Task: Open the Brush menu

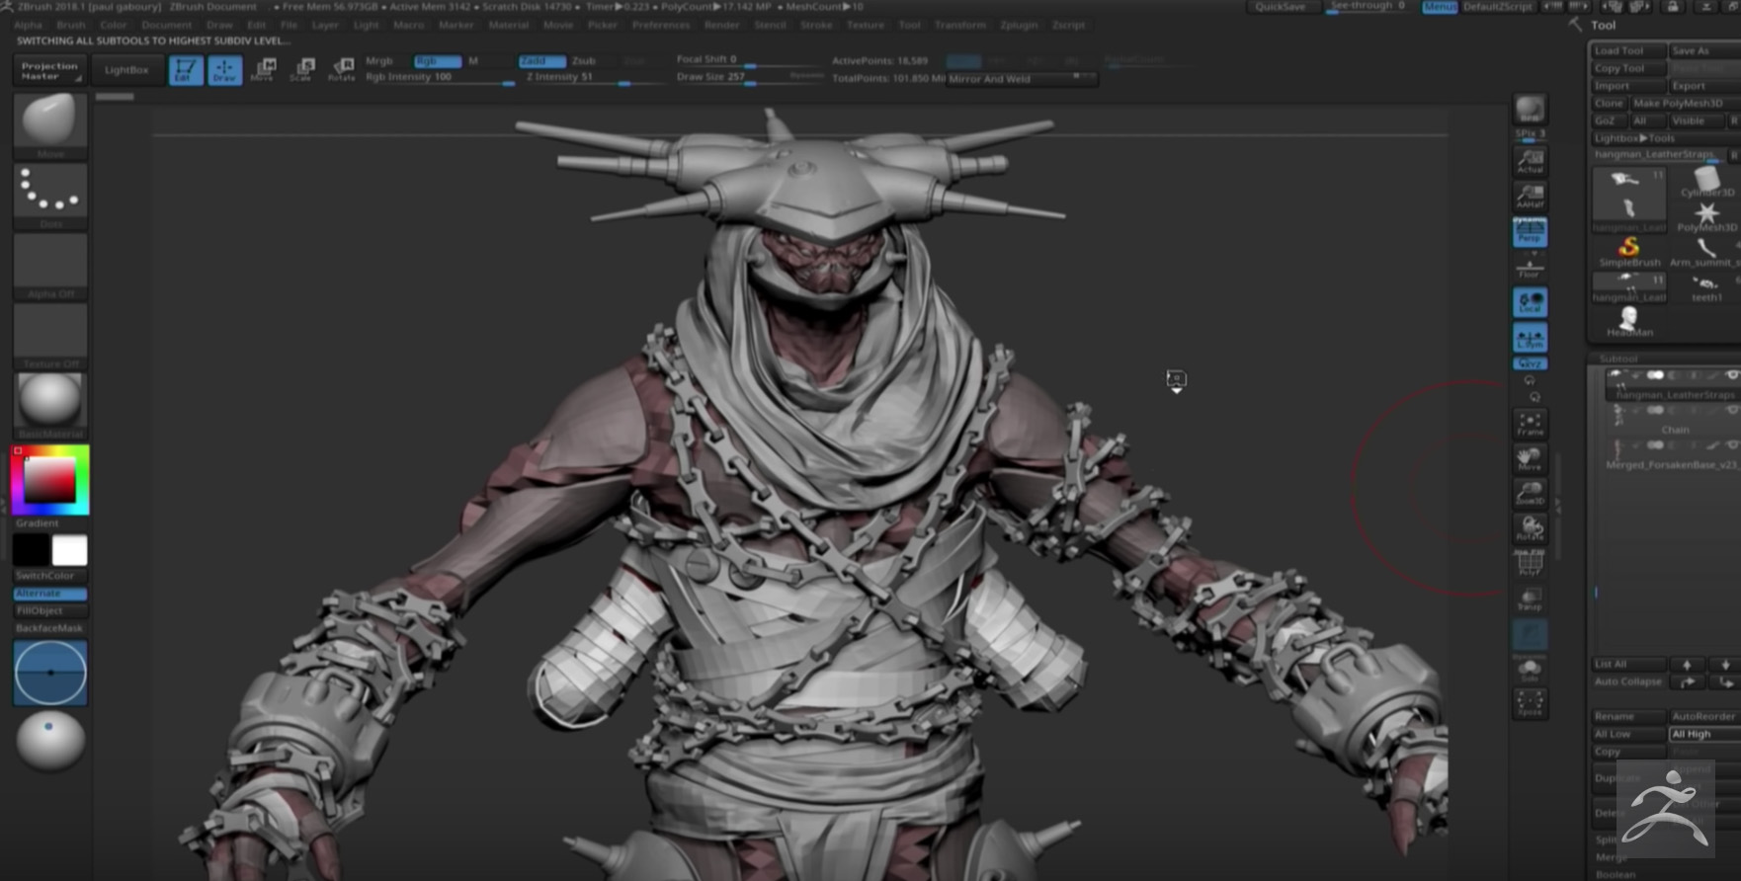Action: tap(71, 25)
